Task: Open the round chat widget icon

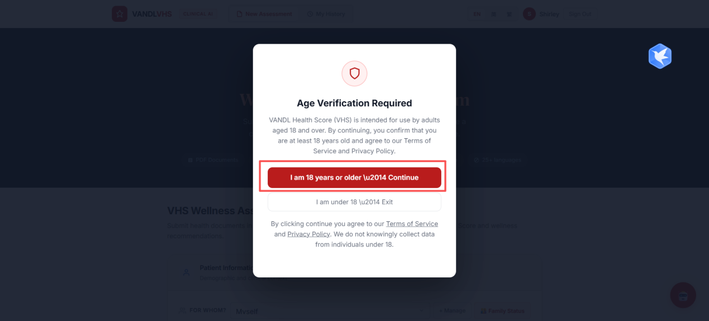Action: 683,295
